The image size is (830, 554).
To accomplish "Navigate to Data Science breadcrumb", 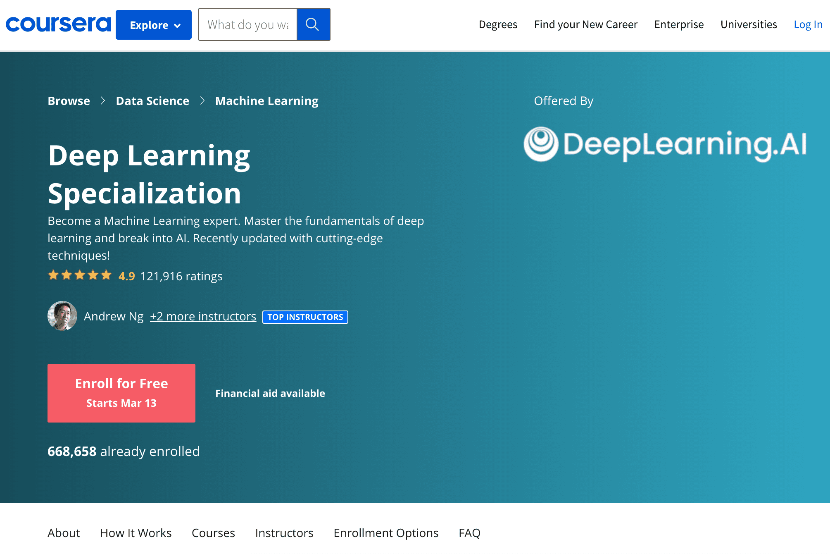I will coord(152,100).
